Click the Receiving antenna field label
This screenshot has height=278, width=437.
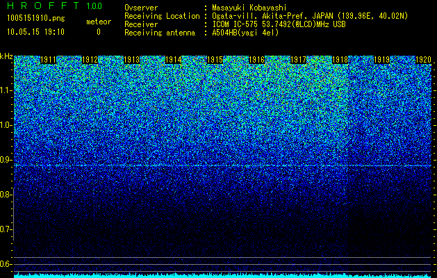[160, 33]
